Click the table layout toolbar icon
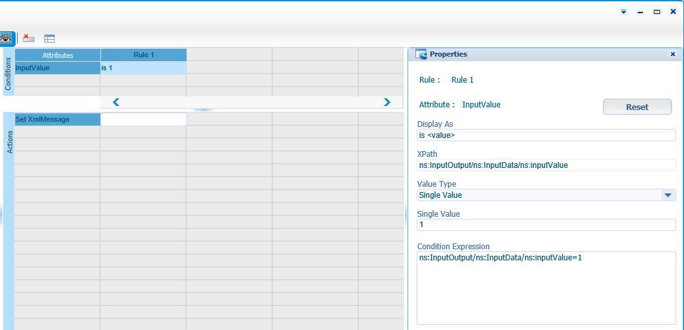 [50, 38]
